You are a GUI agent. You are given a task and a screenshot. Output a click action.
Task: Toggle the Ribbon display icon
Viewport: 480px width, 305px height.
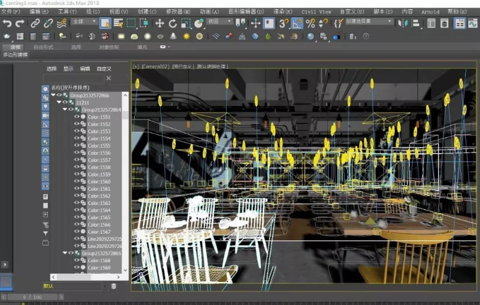coord(460,23)
